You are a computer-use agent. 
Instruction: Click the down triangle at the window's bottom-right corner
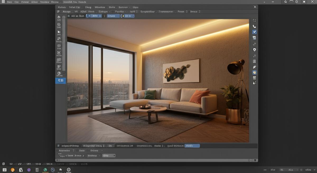click(255, 160)
